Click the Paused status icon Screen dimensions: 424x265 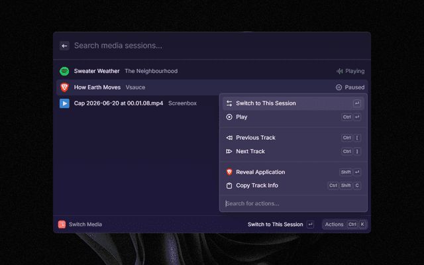pyautogui.click(x=339, y=87)
